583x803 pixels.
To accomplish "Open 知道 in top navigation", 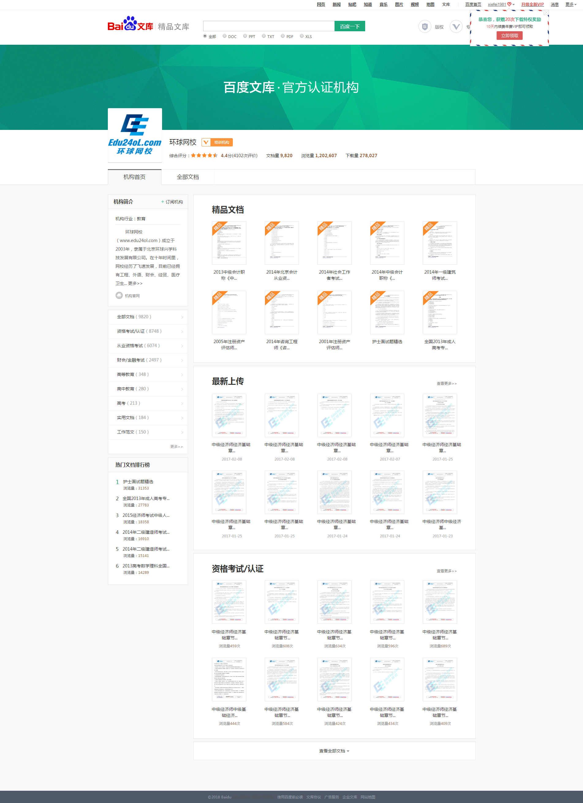I will [x=368, y=4].
